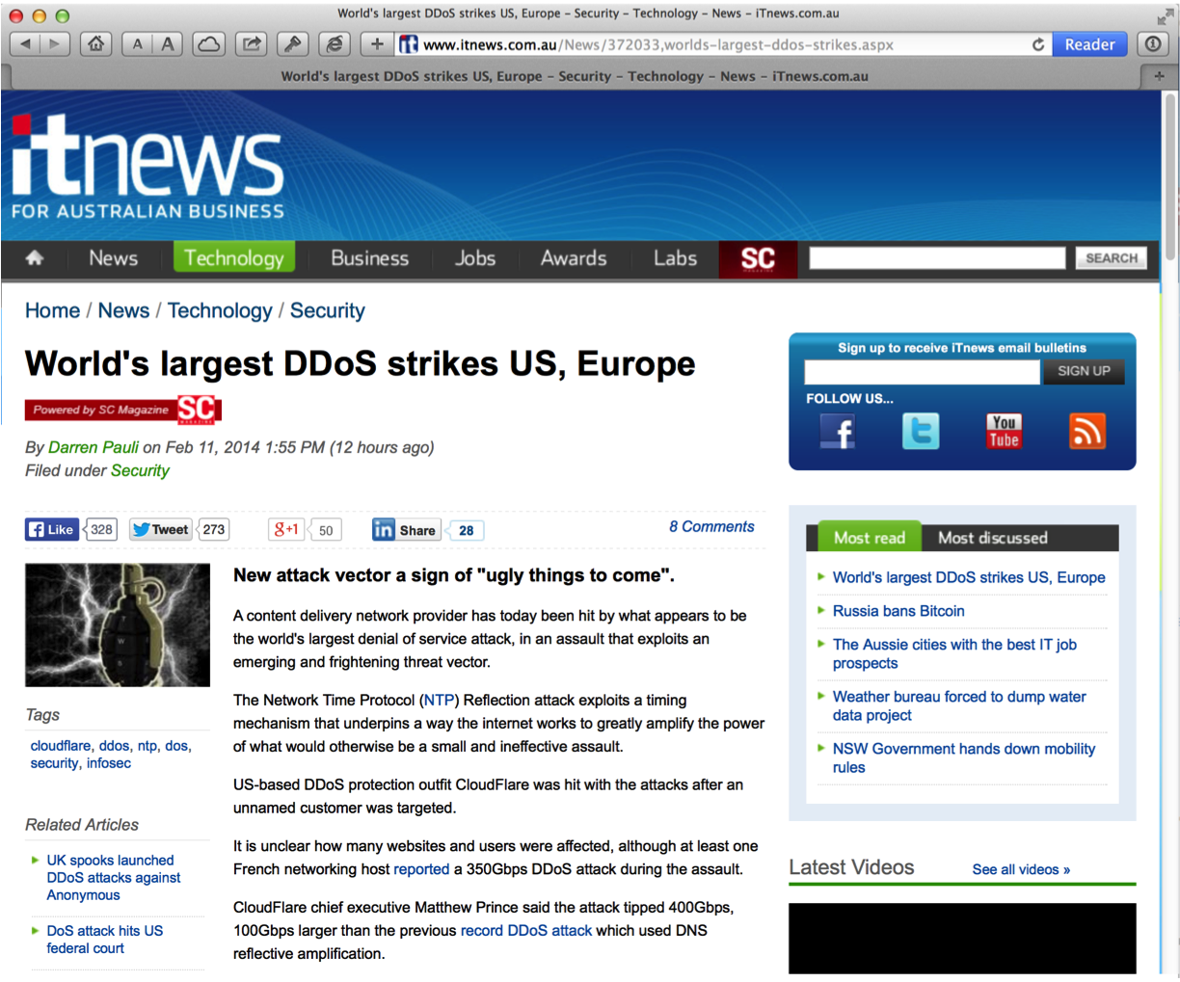
Task: Activate the Safari Reader button
Action: click(1089, 44)
